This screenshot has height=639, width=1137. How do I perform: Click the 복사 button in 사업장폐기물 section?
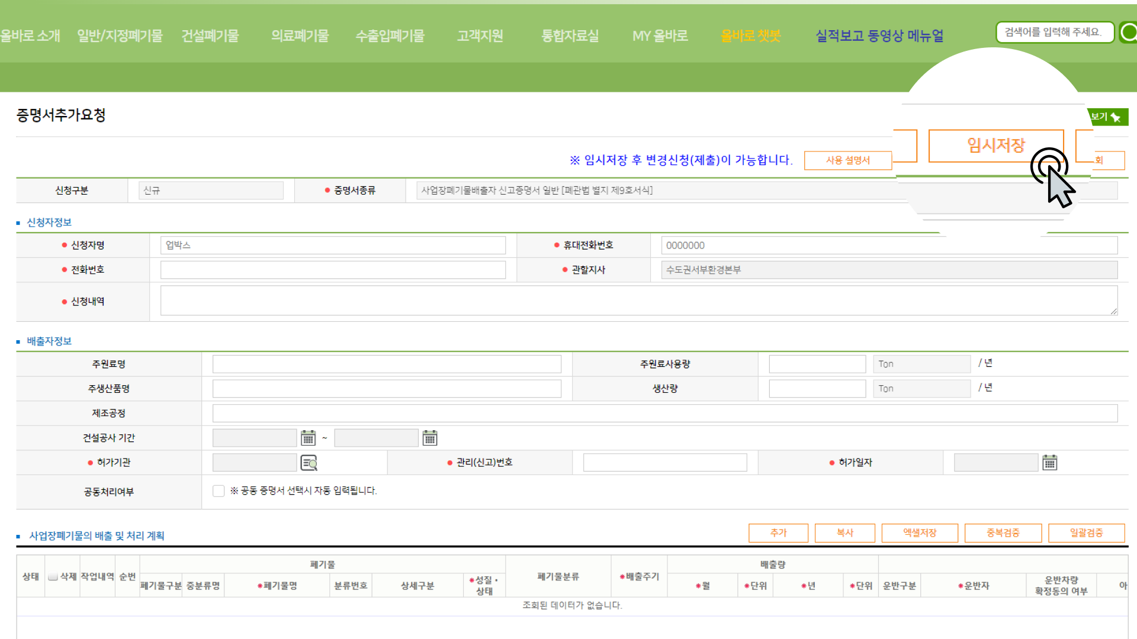[x=843, y=534]
